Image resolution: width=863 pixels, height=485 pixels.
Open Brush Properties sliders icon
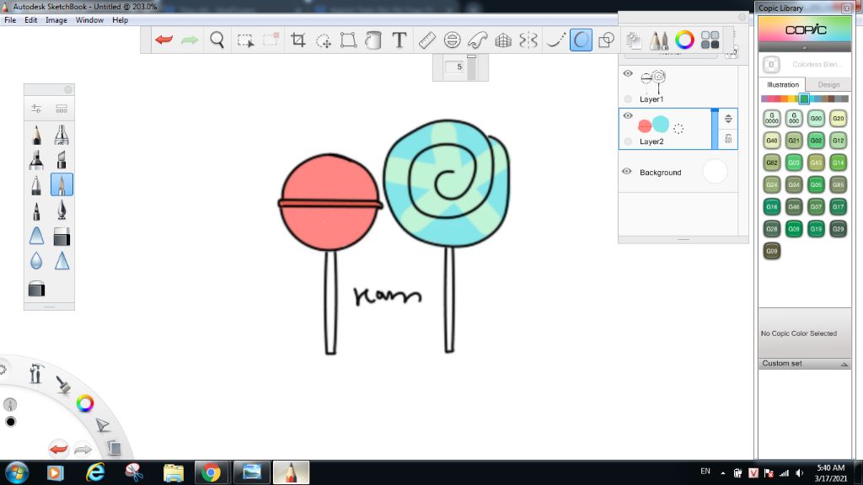coord(36,109)
